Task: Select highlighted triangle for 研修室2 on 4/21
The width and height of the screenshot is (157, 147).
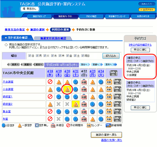Action: coord(76,104)
